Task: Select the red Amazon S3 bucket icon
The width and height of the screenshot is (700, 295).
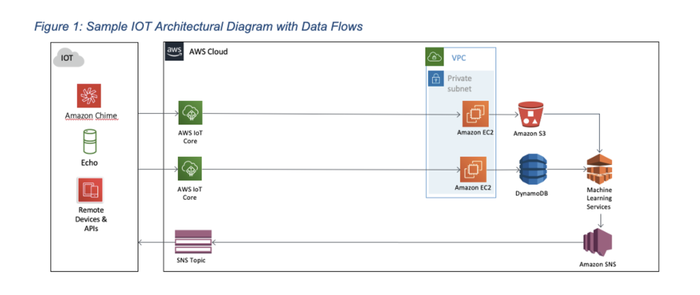Action: [x=531, y=114]
